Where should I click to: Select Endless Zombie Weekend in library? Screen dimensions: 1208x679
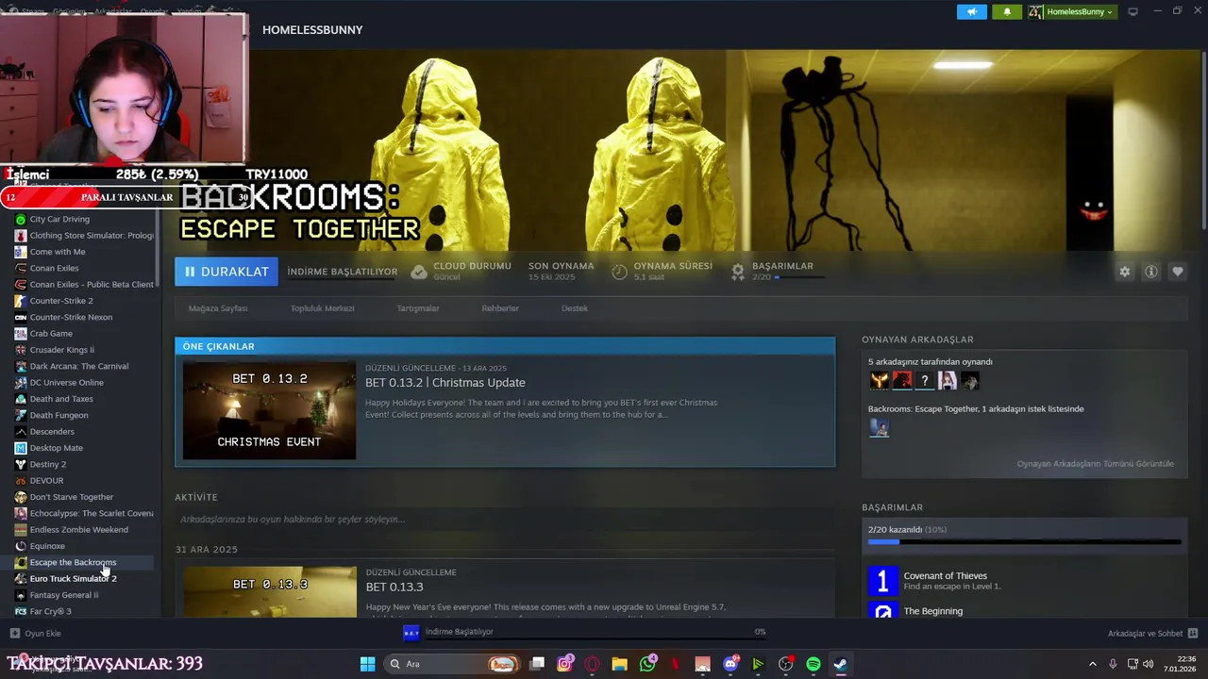pos(80,529)
